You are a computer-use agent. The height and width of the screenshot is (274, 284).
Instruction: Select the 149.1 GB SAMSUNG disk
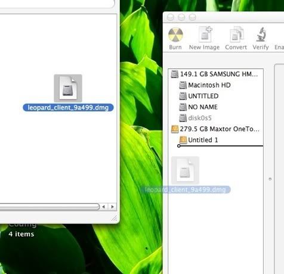pos(216,74)
